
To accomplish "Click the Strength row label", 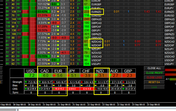I will click(17, 82).
